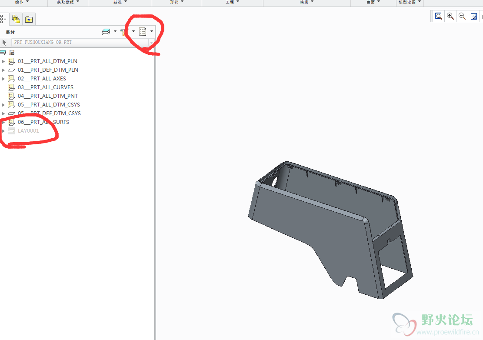Screen dimensions: 483x340
Task: Select the 02__PRT_ALL_AXES layer name
Action: click(42, 79)
